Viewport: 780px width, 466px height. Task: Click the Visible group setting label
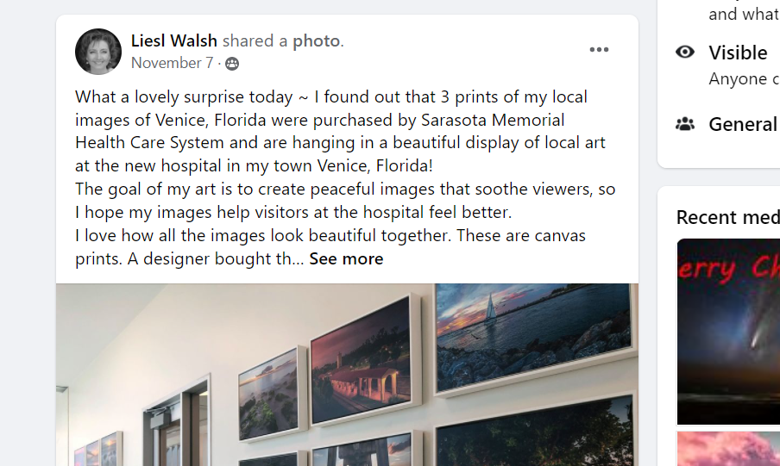tap(738, 53)
